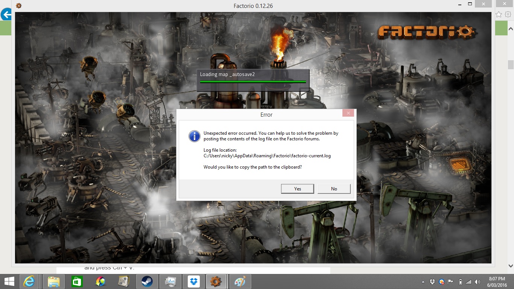Click the log file path text in the dialog
The height and width of the screenshot is (289, 514).
[267, 155]
